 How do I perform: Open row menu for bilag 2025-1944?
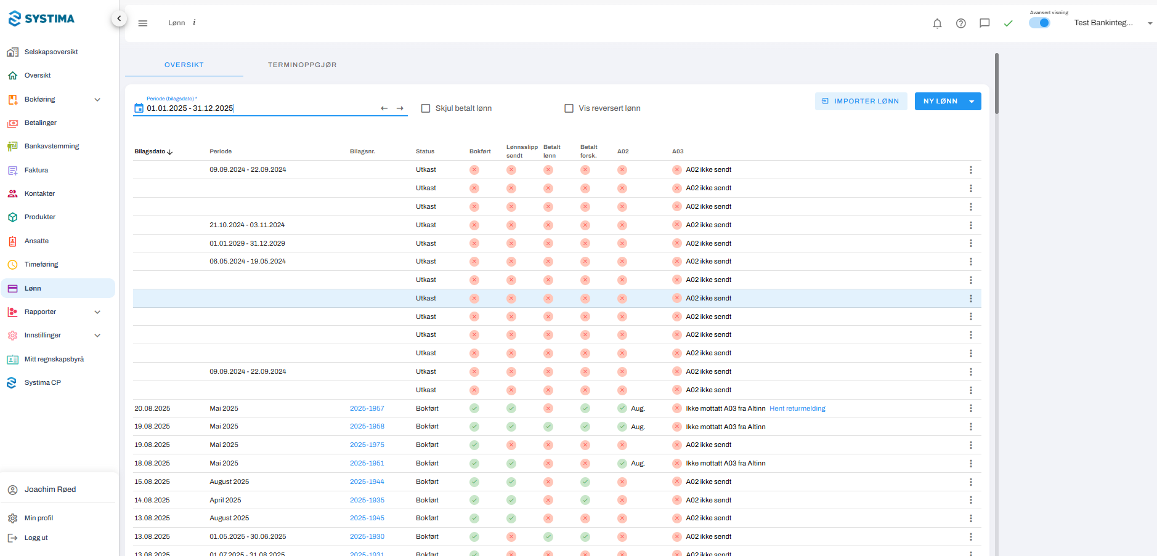(970, 481)
